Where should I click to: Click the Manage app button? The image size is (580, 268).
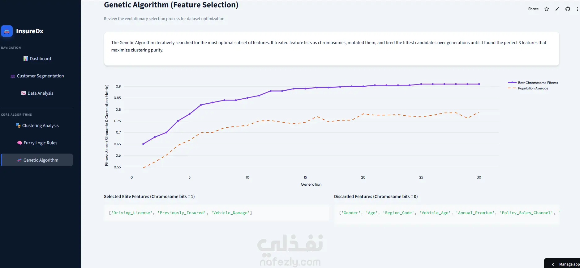point(562,263)
